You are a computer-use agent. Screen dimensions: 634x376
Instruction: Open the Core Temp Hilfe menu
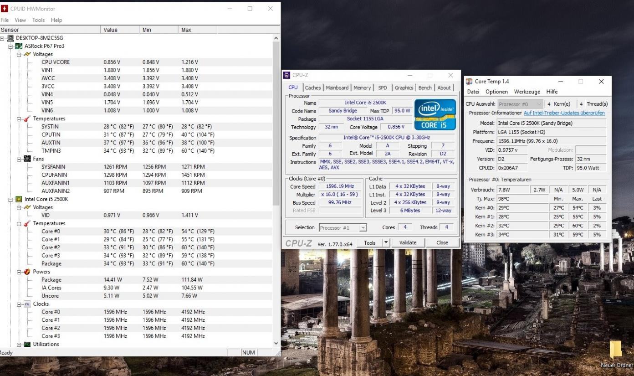pyautogui.click(x=552, y=92)
